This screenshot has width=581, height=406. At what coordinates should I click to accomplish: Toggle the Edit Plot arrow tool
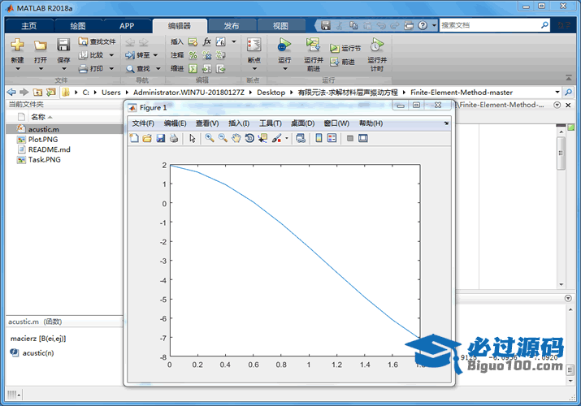193,138
